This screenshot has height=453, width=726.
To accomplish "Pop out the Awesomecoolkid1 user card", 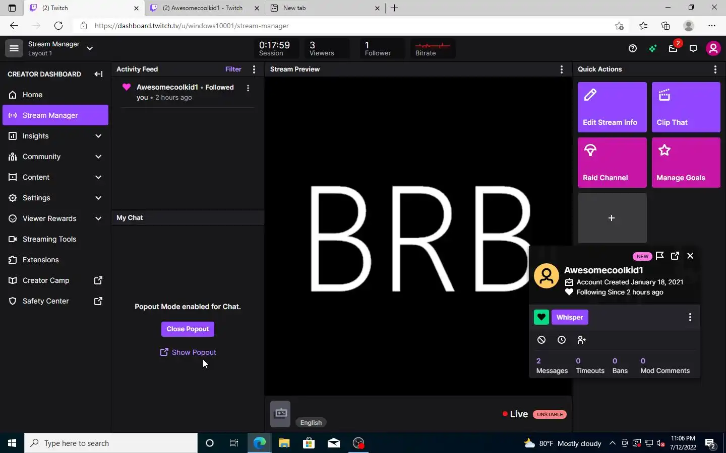I will tap(675, 256).
